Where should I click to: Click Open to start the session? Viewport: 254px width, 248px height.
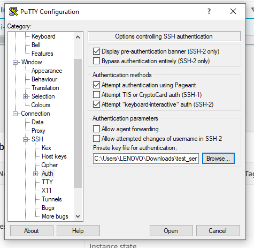pyautogui.click(x=171, y=231)
